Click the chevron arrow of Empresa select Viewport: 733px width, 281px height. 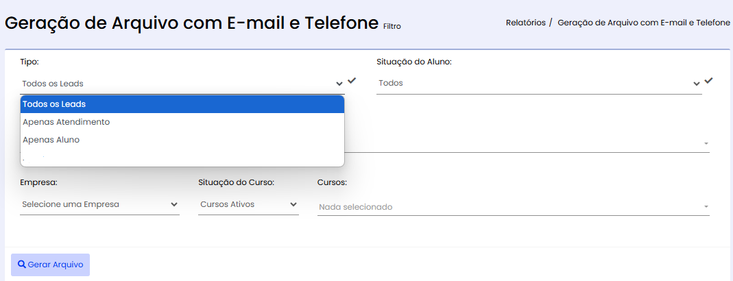click(174, 204)
